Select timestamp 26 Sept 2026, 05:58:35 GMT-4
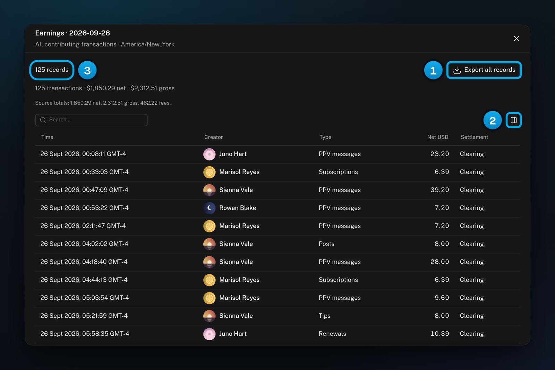The image size is (555, 370). 85,334
